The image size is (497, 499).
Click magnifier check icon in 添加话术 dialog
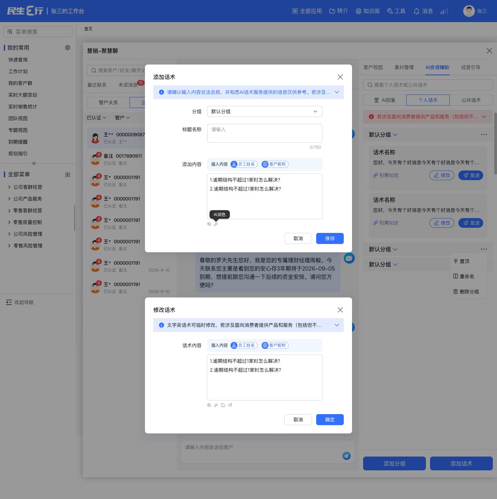209,224
